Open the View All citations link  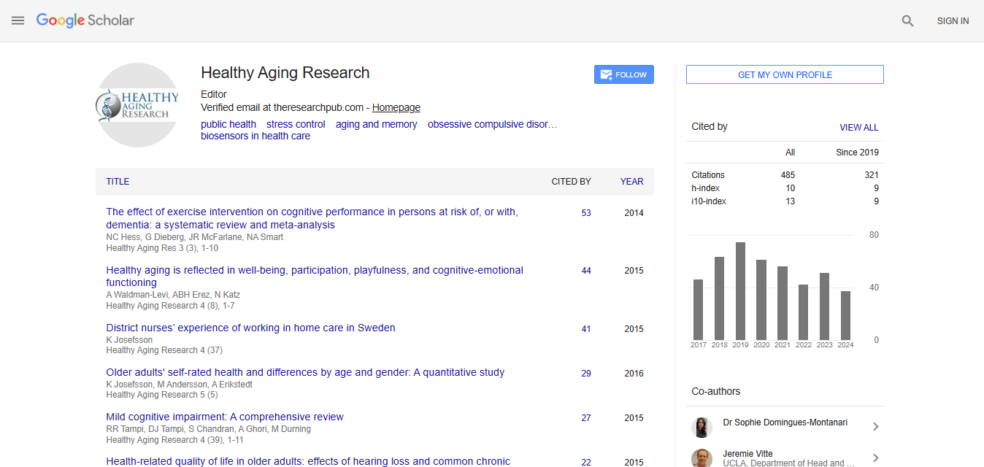tap(858, 127)
